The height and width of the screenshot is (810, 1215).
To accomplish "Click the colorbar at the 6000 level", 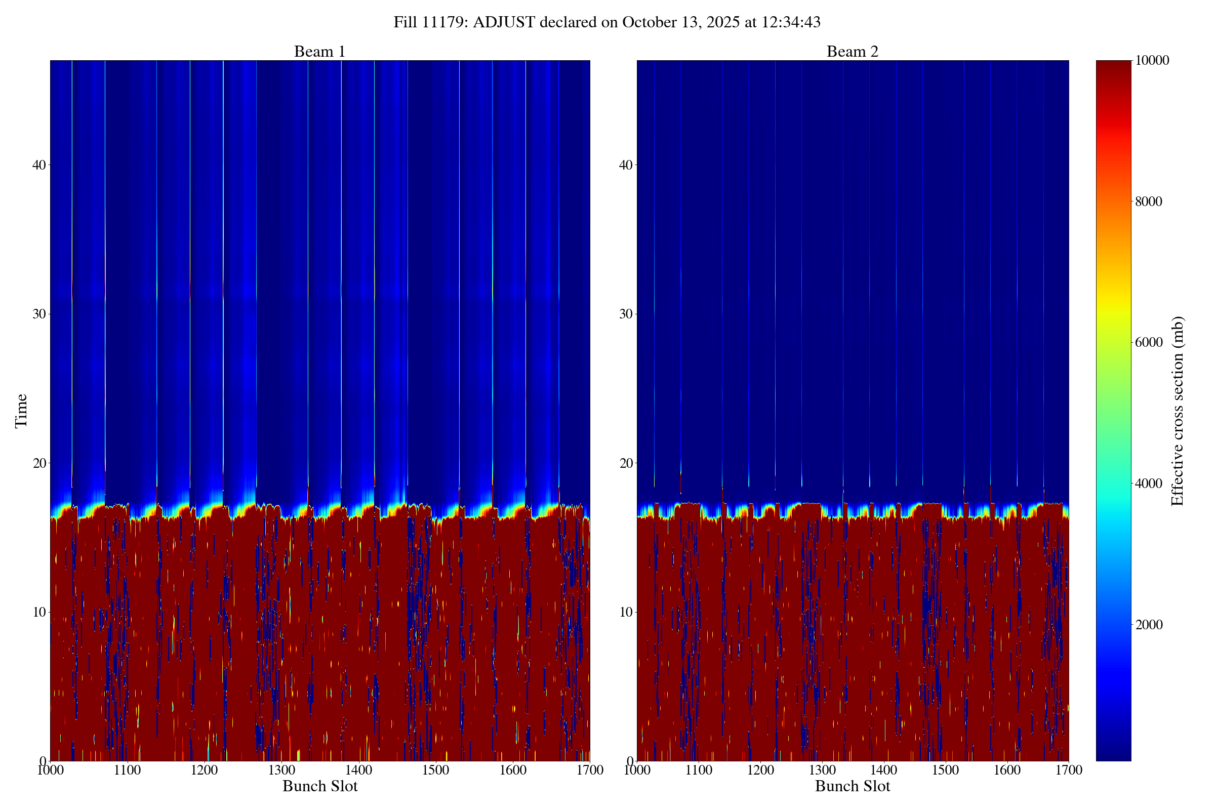I will pos(1113,343).
